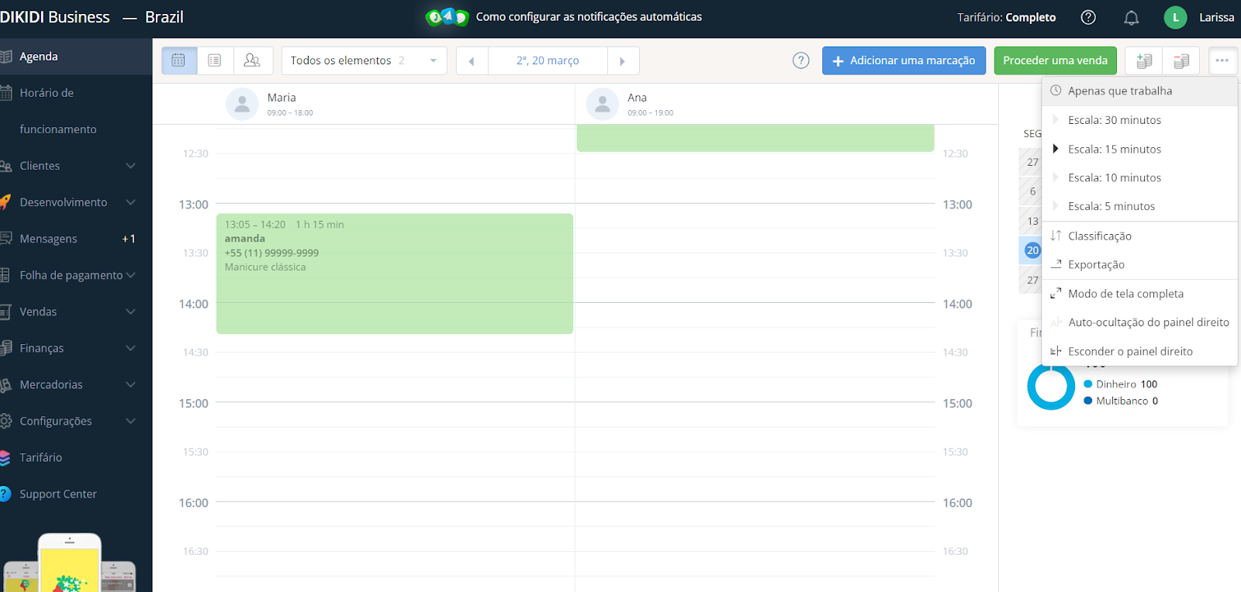Enable Modo de tela completa
1241x592 pixels.
point(1139,294)
